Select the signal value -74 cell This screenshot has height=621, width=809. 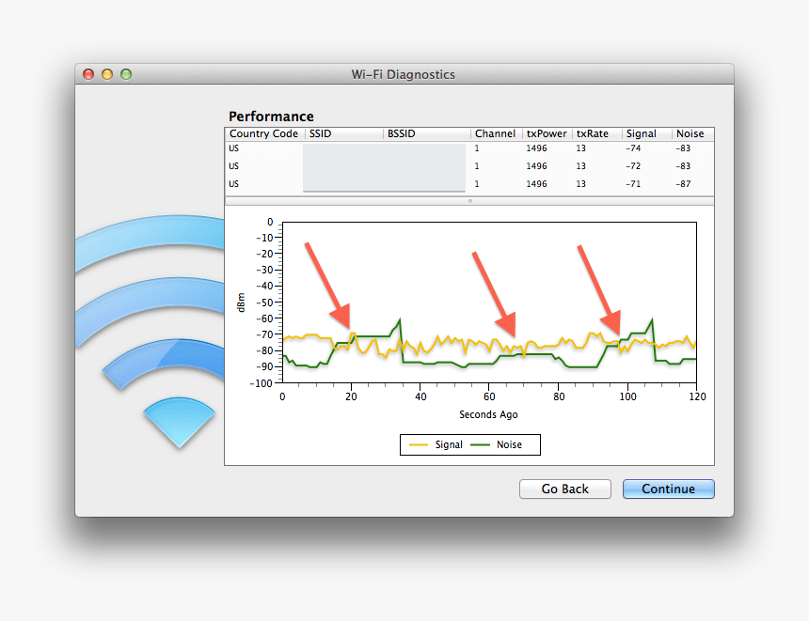coord(633,148)
